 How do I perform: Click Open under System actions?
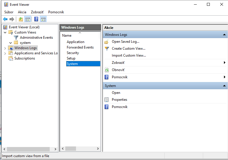116,93
